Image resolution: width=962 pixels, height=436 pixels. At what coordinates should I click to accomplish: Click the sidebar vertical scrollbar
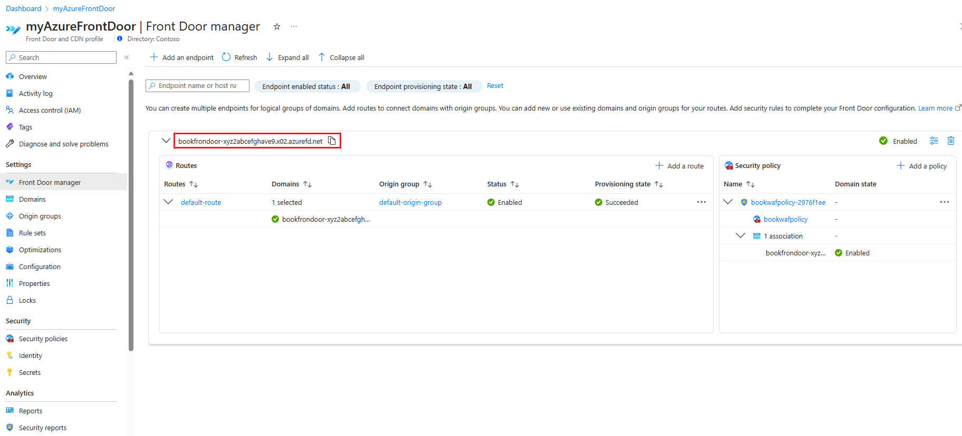click(131, 215)
